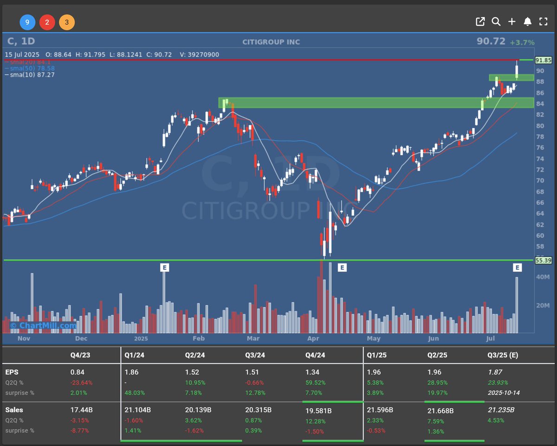This screenshot has height=446, width=557.
Task: Click the 12.28% sales Q2Q value
Action: point(316,421)
